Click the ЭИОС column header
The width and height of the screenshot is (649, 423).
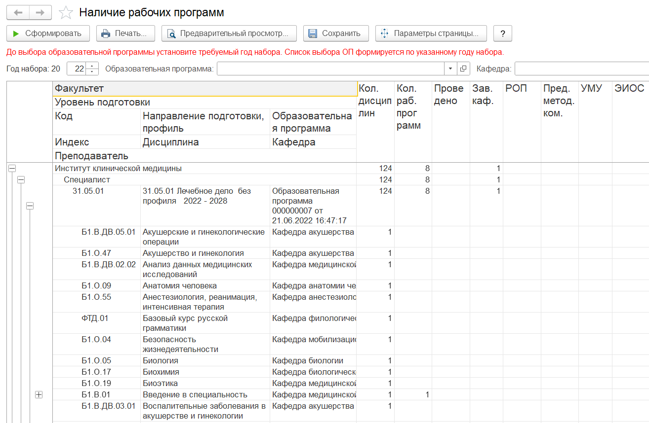631,122
